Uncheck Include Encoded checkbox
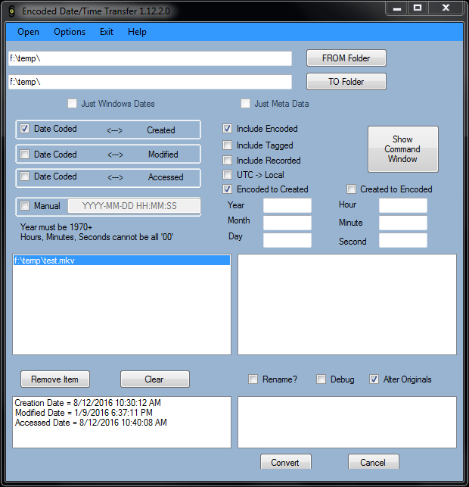 click(228, 129)
